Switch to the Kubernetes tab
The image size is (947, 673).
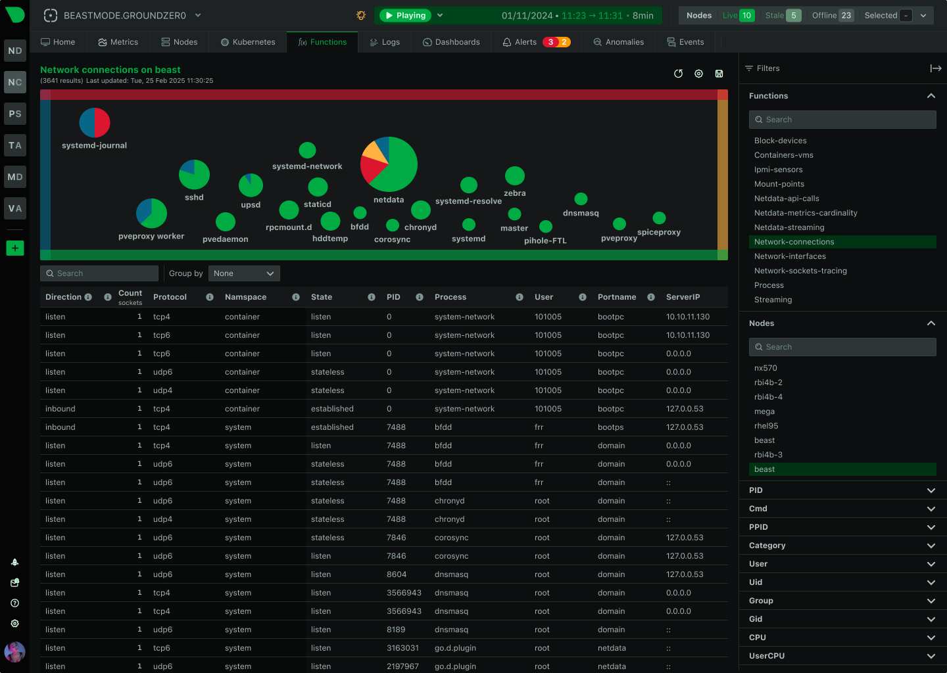pyautogui.click(x=247, y=41)
